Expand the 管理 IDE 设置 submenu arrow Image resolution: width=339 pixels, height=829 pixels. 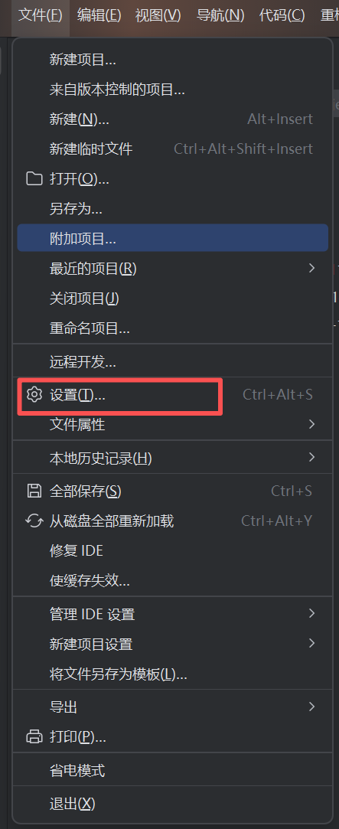click(x=312, y=614)
